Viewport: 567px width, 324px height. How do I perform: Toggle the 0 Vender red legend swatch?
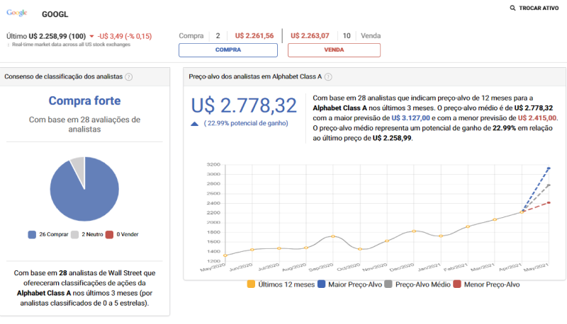[109, 235]
